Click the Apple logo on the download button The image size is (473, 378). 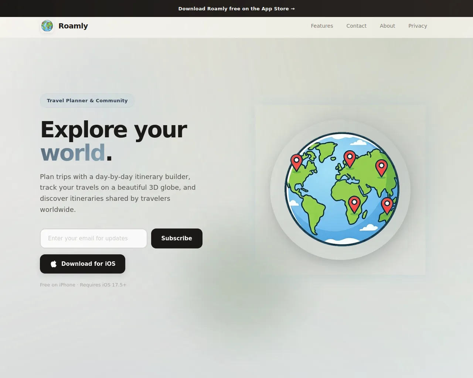tap(54, 264)
